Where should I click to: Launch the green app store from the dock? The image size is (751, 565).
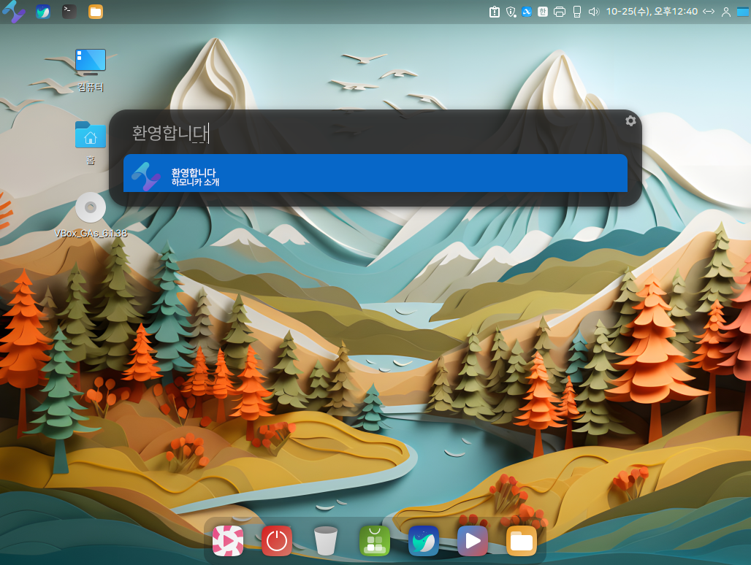tap(374, 541)
